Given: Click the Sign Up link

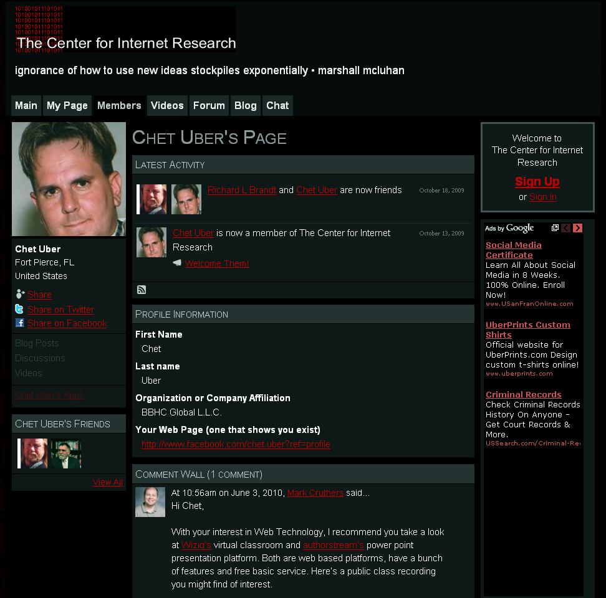Looking at the screenshot, I should (x=537, y=181).
